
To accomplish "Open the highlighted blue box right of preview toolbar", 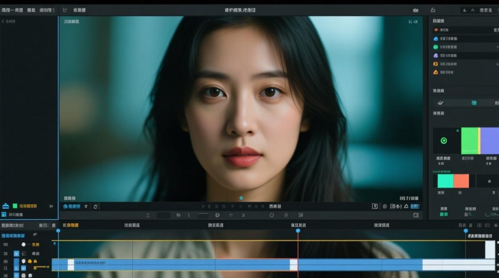I will coord(415,206).
